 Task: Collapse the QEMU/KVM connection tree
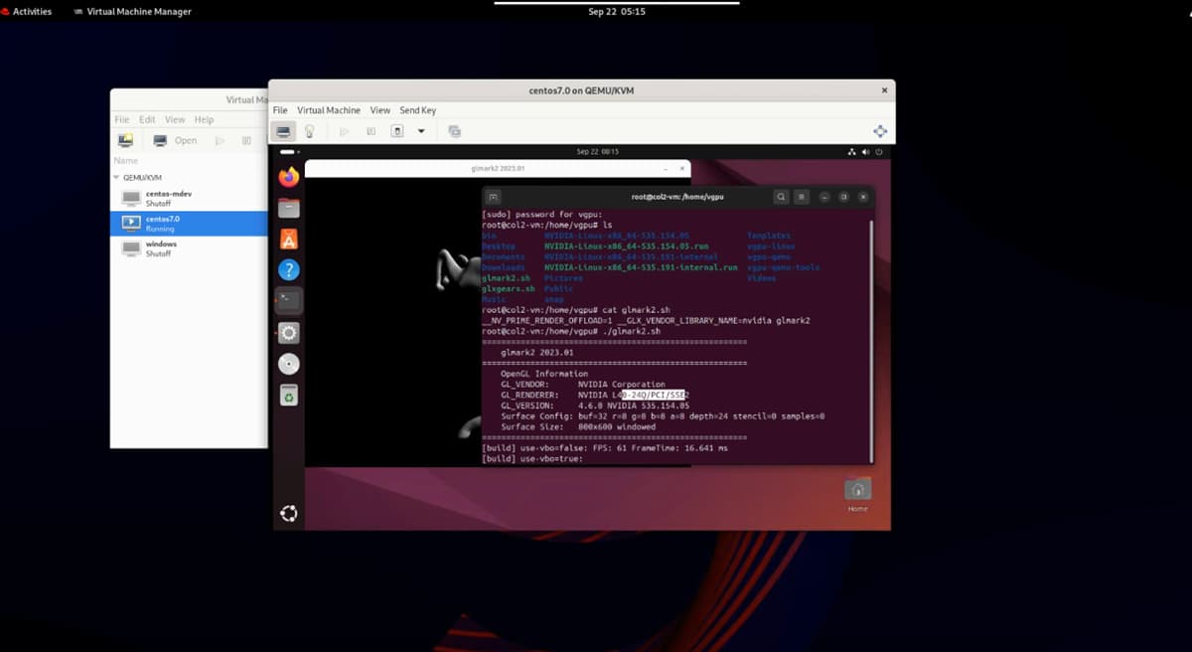pos(116,178)
